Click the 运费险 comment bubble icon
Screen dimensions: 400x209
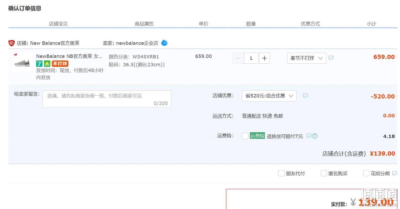[x=309, y=136]
